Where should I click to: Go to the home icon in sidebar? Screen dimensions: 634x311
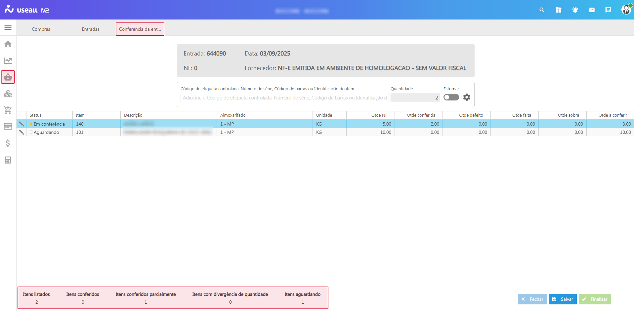8,44
